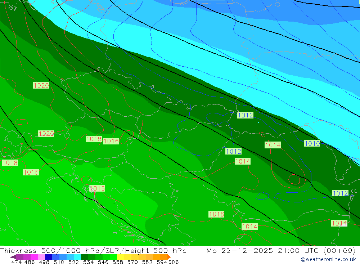Click the orange right arrow end of legend
The image size is (360, 264).
click(169, 257)
